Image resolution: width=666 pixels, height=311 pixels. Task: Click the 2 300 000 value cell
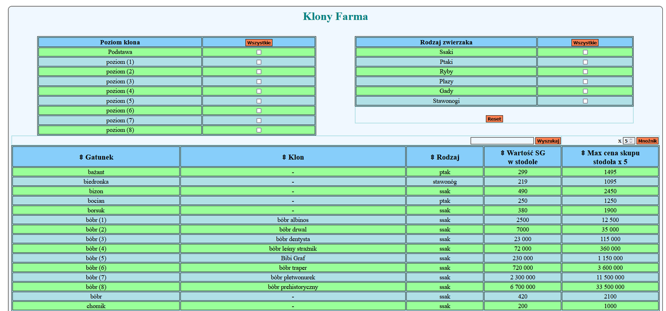click(523, 277)
